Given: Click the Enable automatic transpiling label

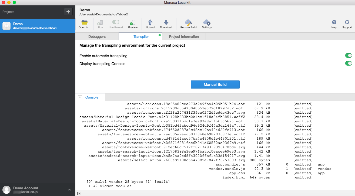Looking at the screenshot, I should [x=103, y=56].
